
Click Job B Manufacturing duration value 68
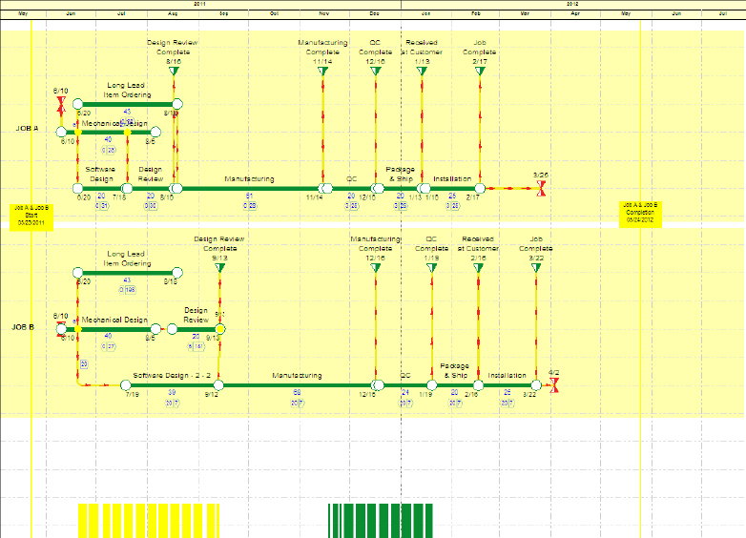point(297,392)
